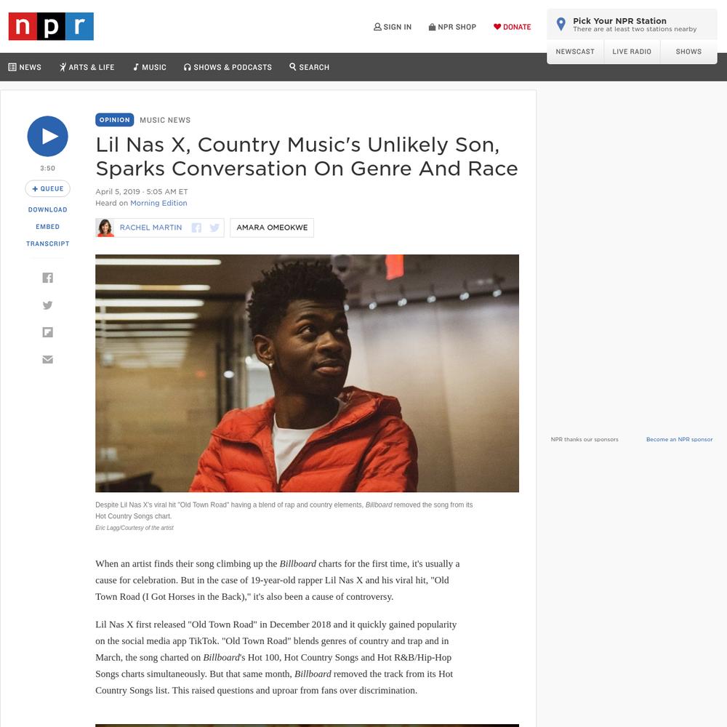Open the News menu
727x727 pixels.
point(25,67)
